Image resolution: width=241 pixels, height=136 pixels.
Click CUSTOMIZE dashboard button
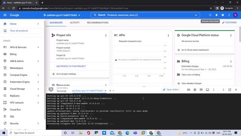229,23
